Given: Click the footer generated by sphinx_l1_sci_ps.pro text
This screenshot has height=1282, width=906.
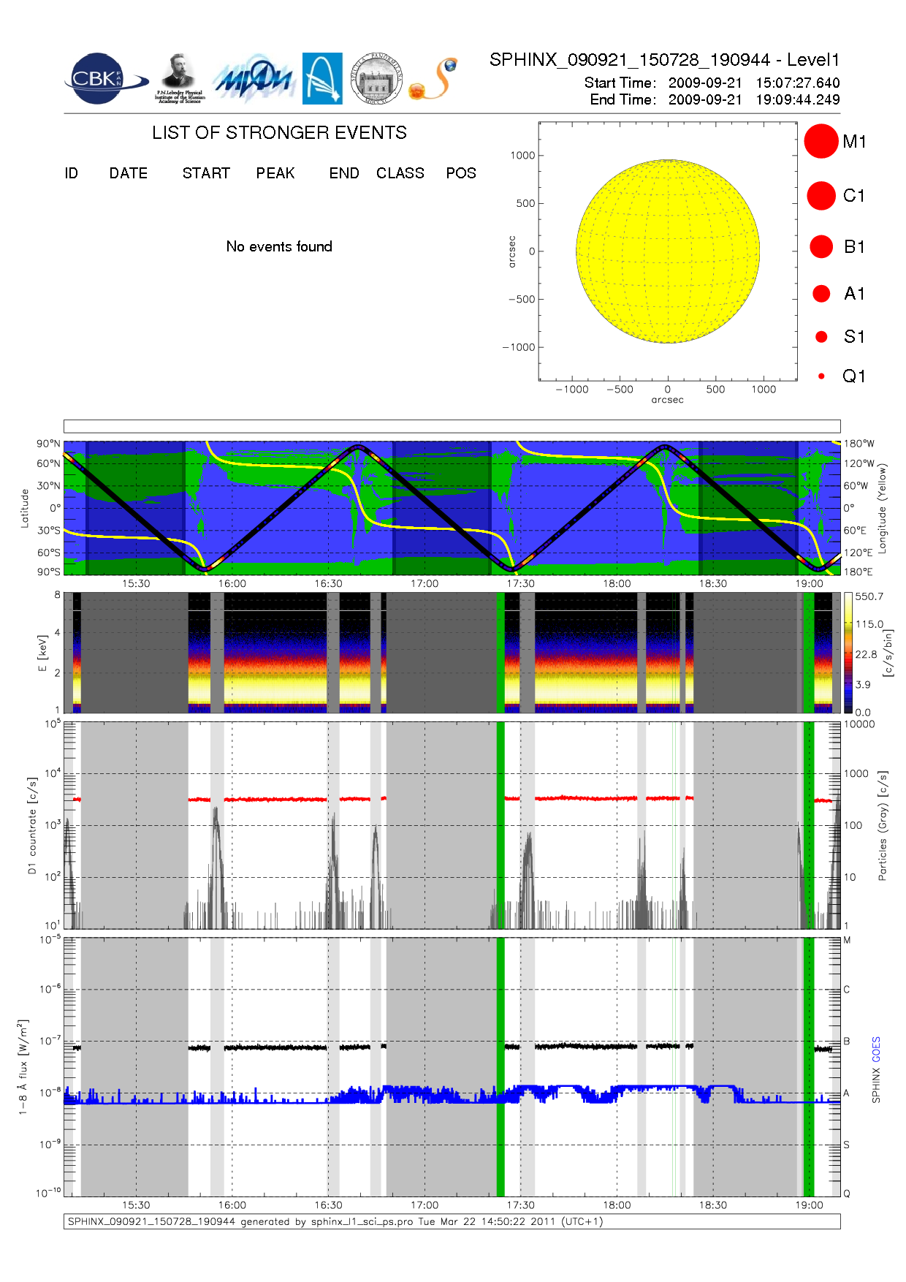Looking at the screenshot, I should 336,1221.
